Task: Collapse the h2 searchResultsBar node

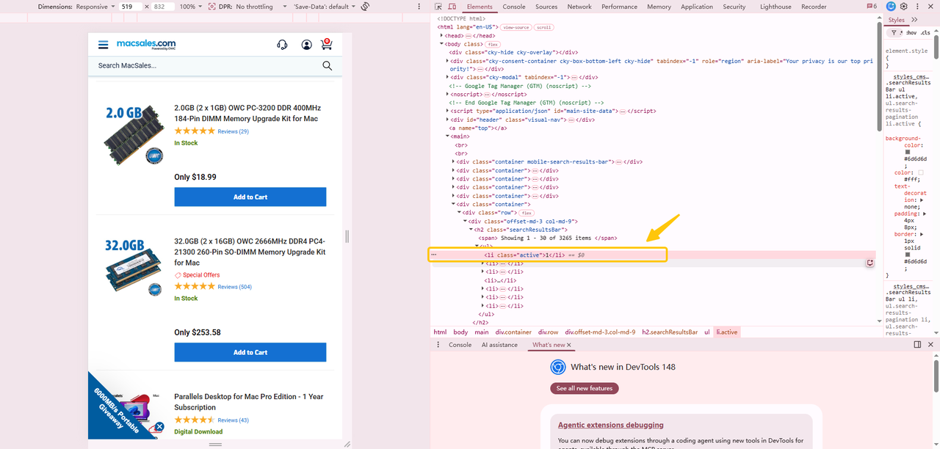Action: (x=471, y=230)
